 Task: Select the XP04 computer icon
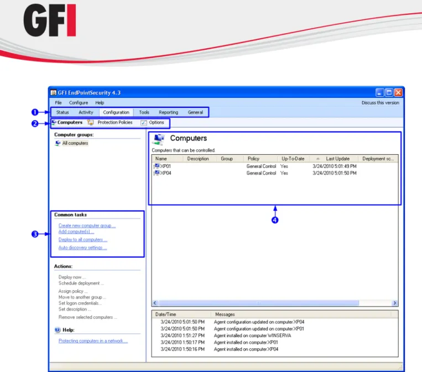157,173
